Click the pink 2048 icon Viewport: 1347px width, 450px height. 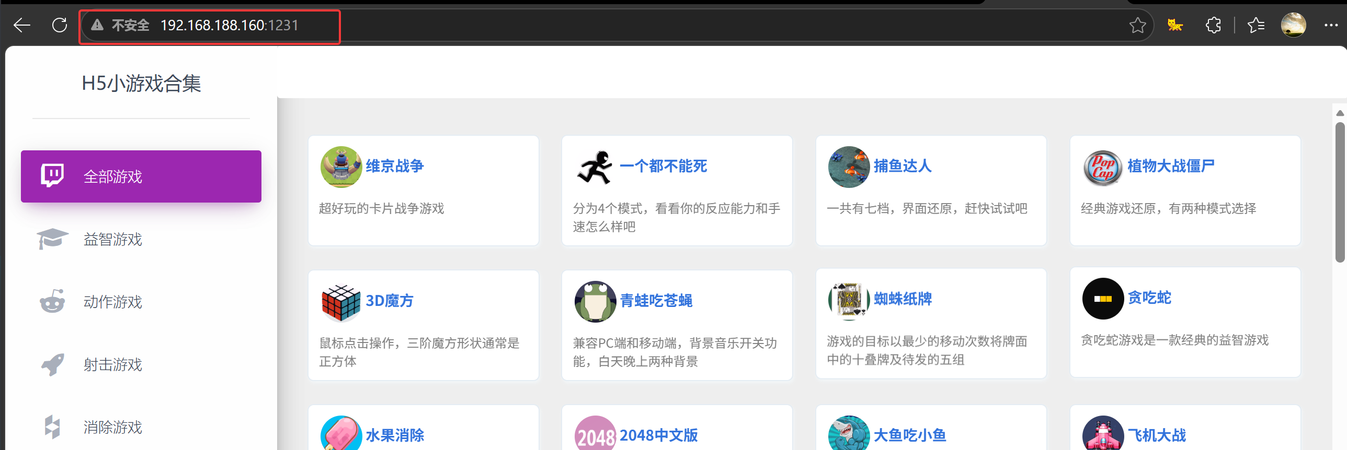[x=595, y=433]
